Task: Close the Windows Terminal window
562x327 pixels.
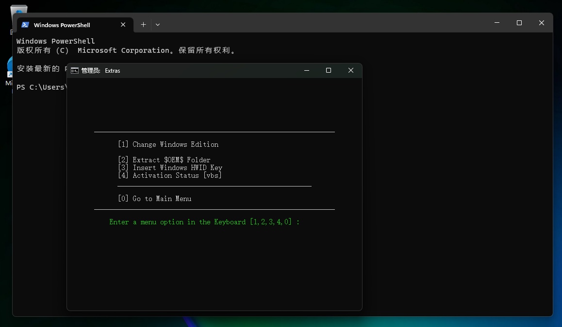Action: [x=542, y=23]
